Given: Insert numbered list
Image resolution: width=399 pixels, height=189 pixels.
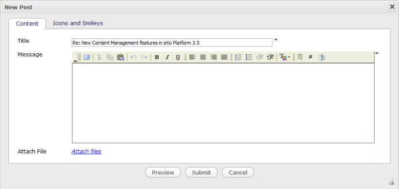Looking at the screenshot, I should [238, 57].
